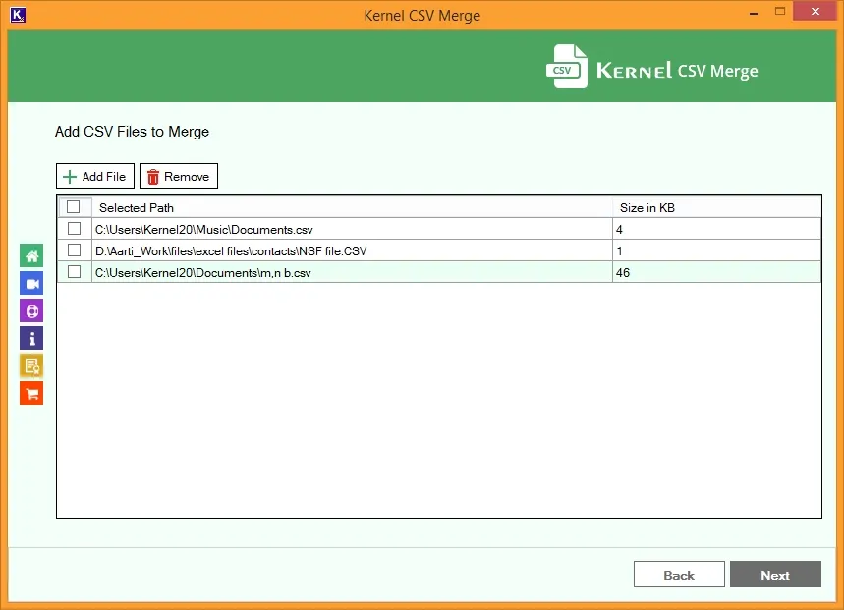
Task: Click the Size in KB column header
Action: (717, 207)
